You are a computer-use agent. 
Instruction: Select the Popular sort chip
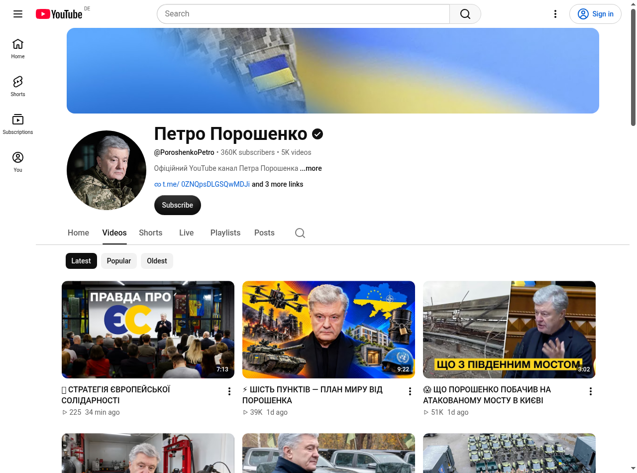tap(119, 261)
